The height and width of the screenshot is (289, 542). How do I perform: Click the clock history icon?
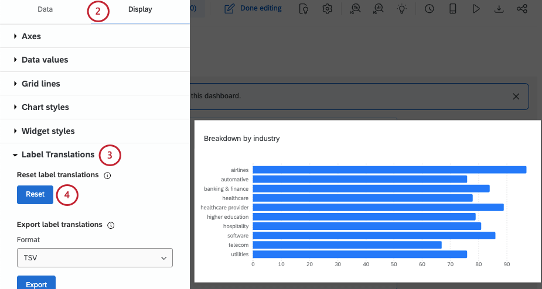(429, 9)
